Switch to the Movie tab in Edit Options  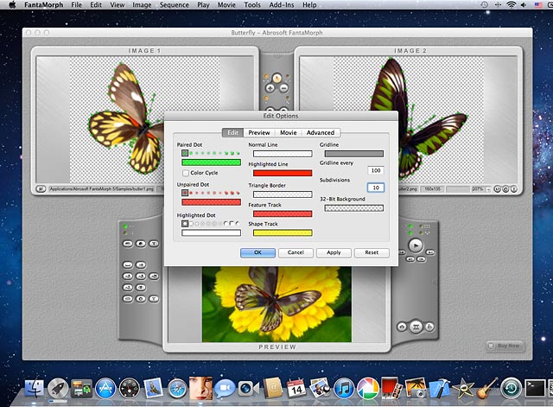coord(288,132)
